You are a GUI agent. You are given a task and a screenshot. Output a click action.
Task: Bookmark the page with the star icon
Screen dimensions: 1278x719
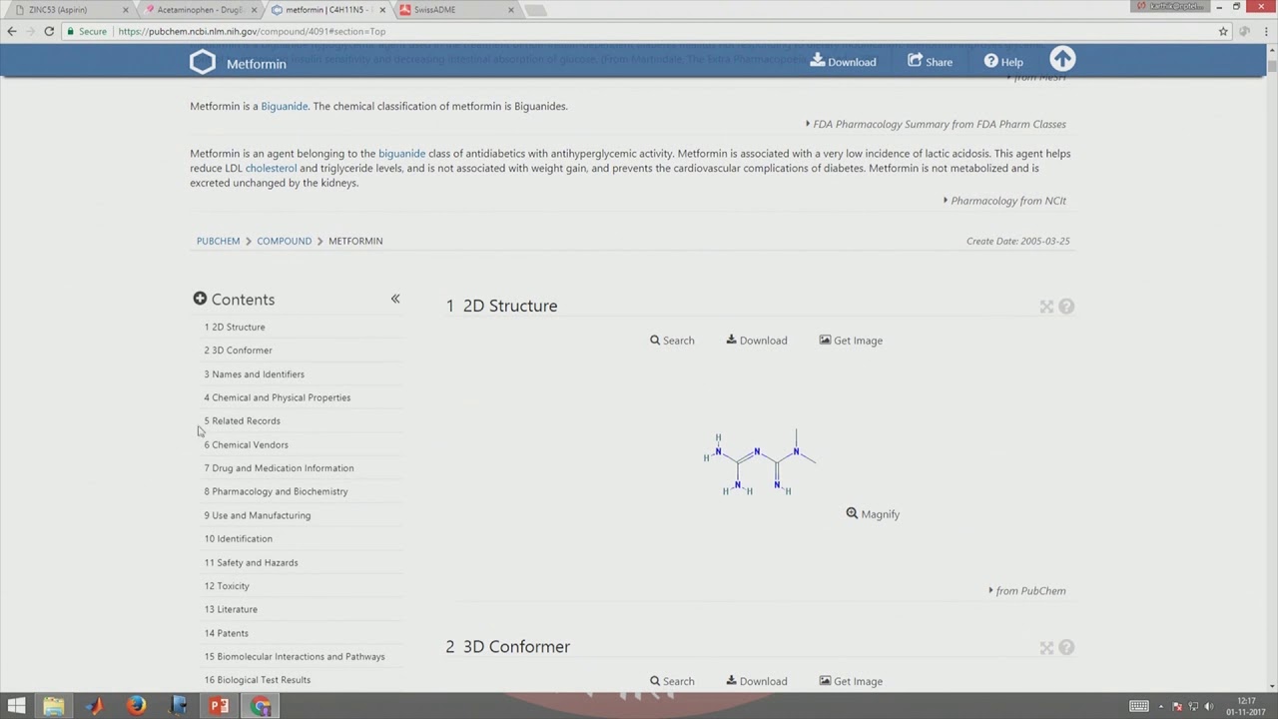tap(1223, 31)
